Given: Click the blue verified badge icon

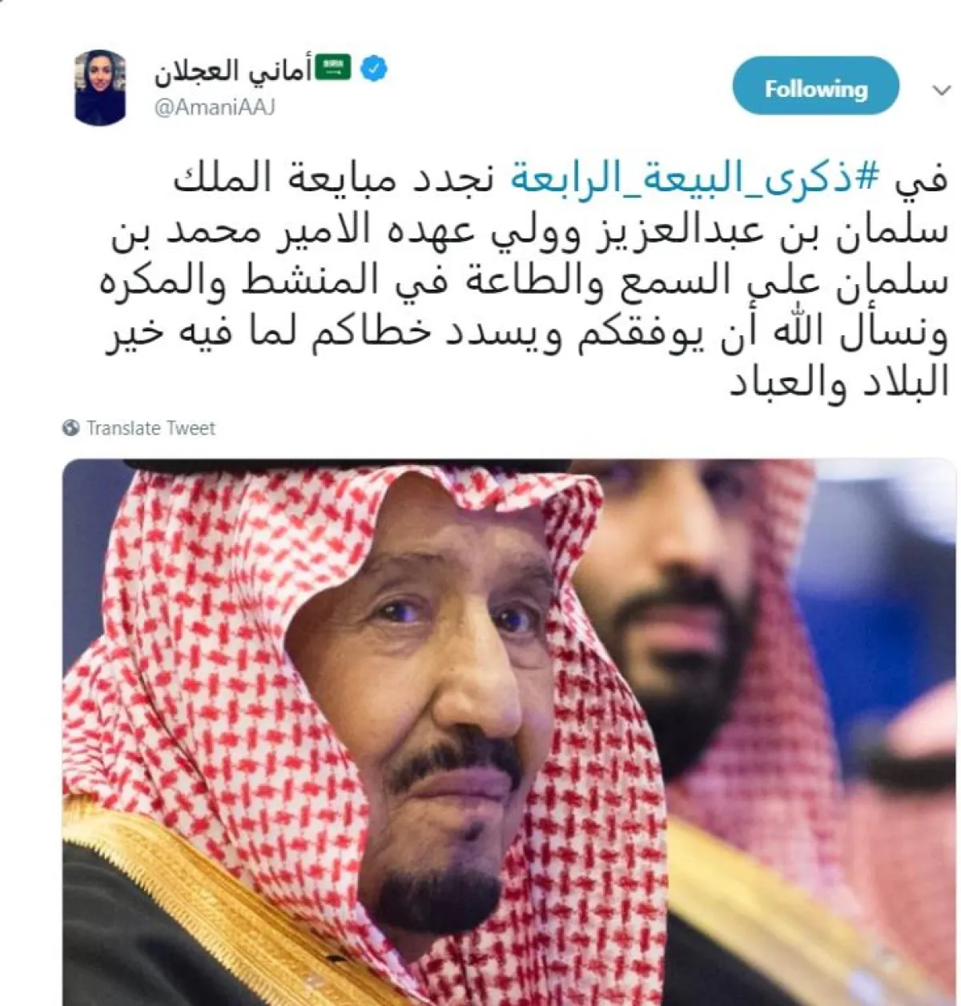Looking at the screenshot, I should click(x=373, y=69).
